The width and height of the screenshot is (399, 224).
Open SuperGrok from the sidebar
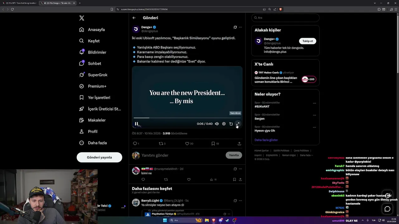93,75
